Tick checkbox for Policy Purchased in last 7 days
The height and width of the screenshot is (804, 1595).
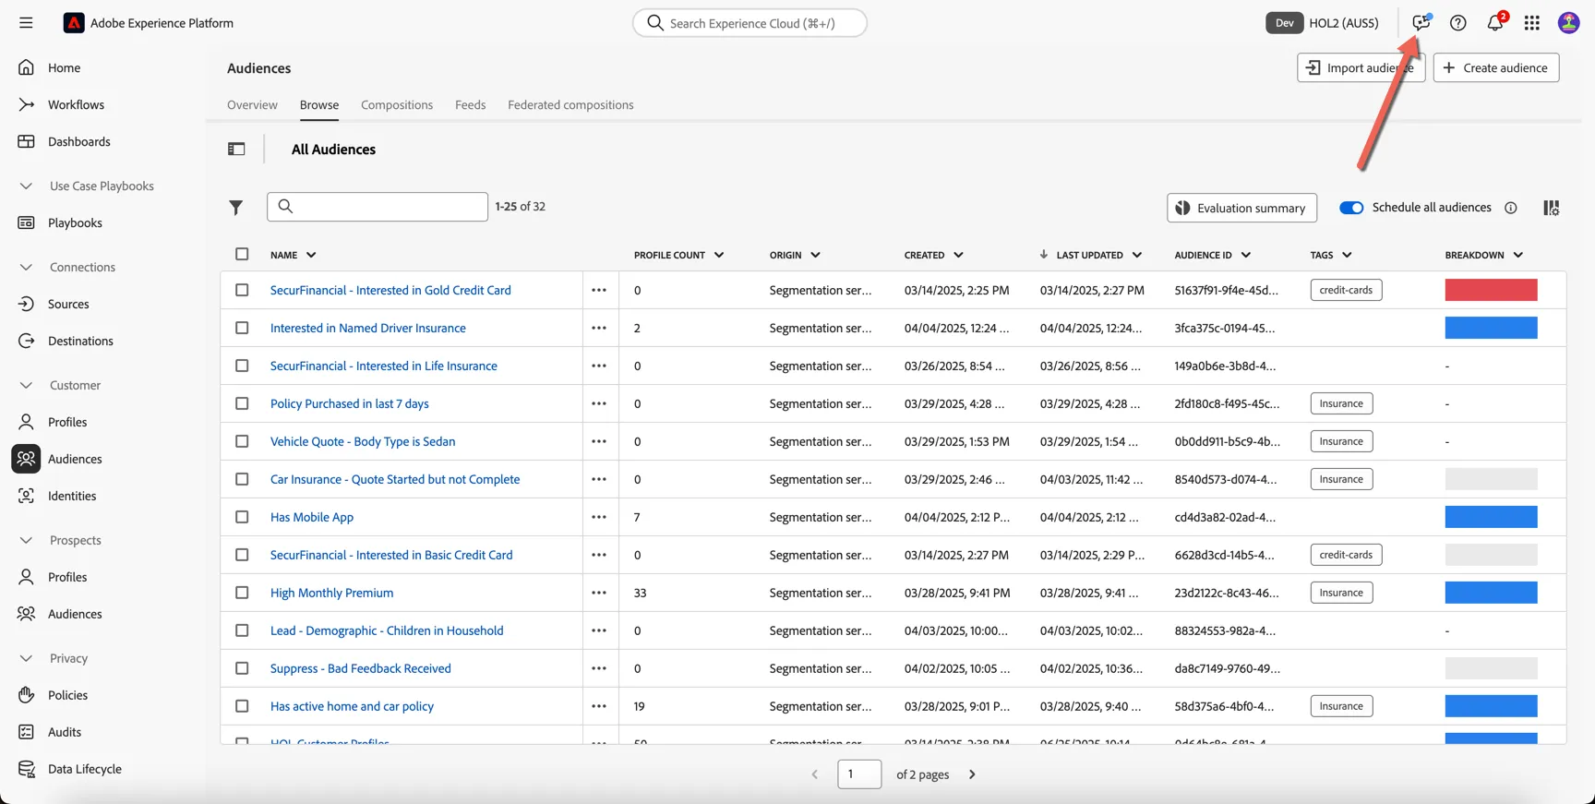tap(242, 403)
